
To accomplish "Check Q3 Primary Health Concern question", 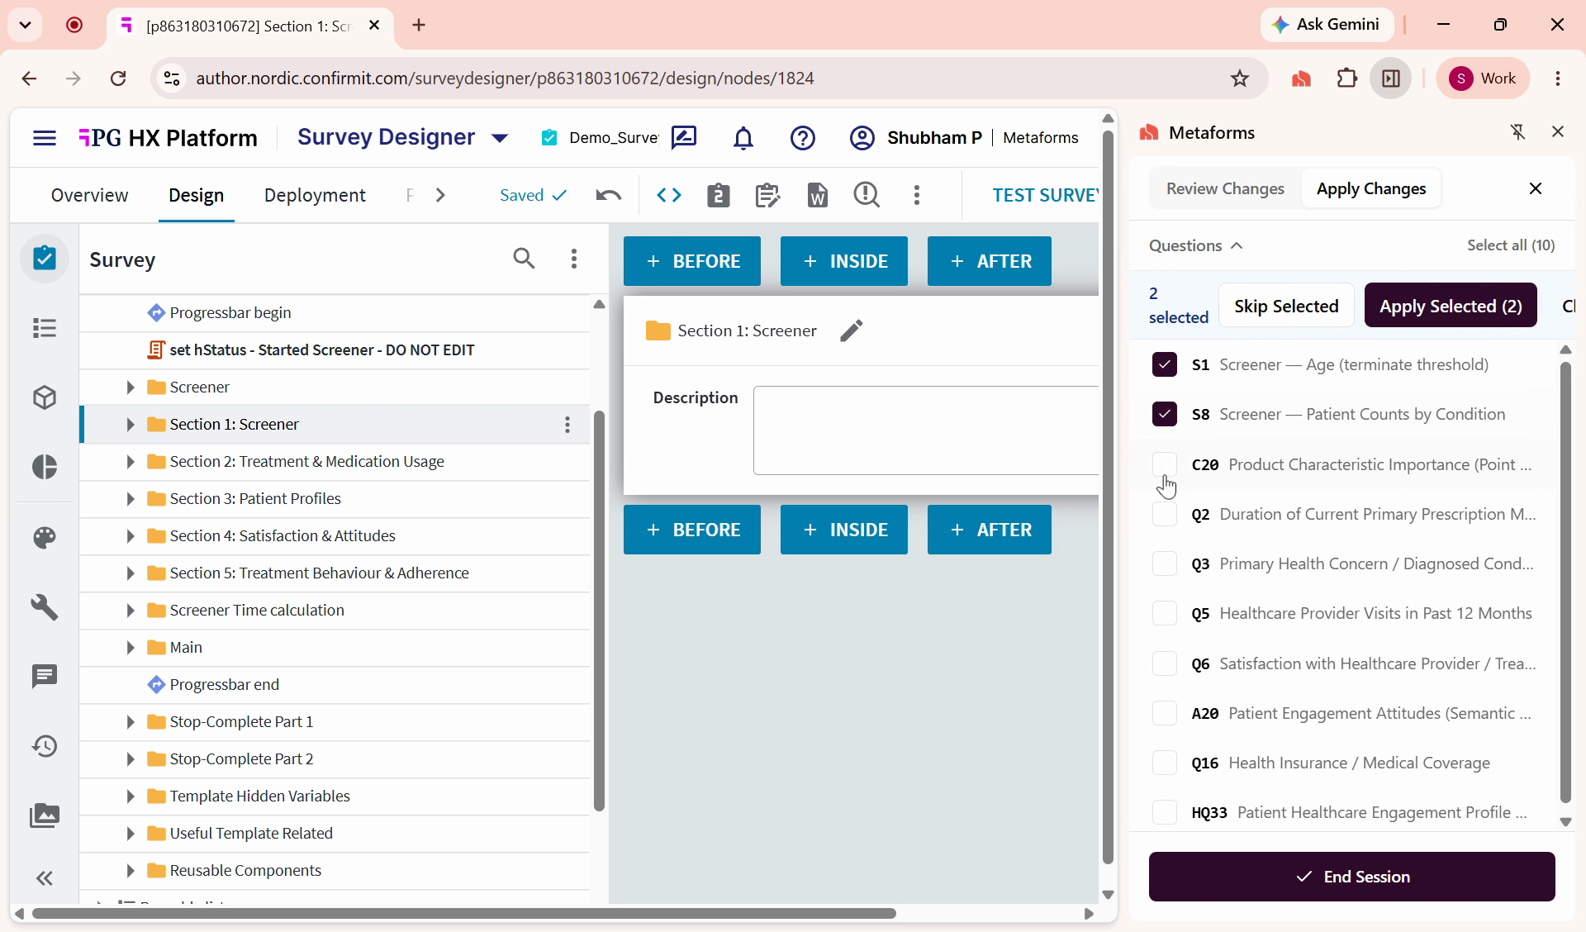I will 1165,563.
